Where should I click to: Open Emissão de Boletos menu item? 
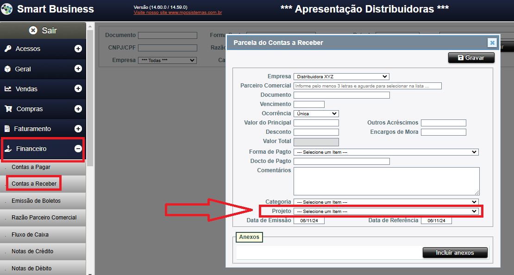click(36, 201)
